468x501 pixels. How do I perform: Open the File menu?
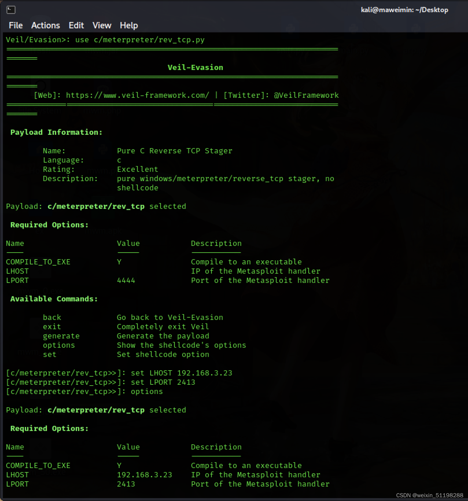tap(16, 25)
